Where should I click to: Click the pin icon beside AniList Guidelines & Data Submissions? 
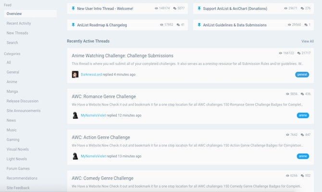(x=199, y=25)
